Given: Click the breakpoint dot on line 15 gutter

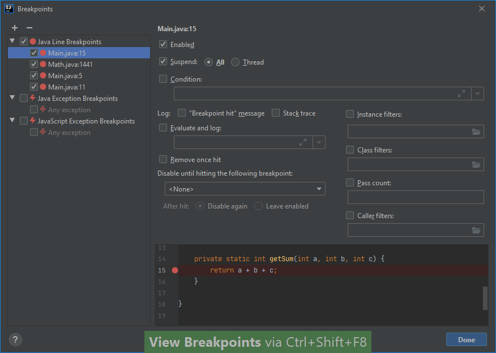Looking at the screenshot, I should (x=175, y=270).
